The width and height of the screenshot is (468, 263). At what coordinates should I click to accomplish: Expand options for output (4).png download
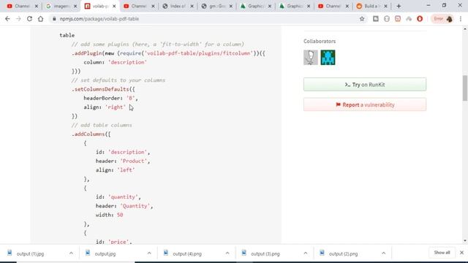click(227, 254)
